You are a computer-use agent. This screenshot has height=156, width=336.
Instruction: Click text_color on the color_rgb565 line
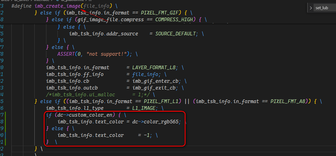(109, 122)
